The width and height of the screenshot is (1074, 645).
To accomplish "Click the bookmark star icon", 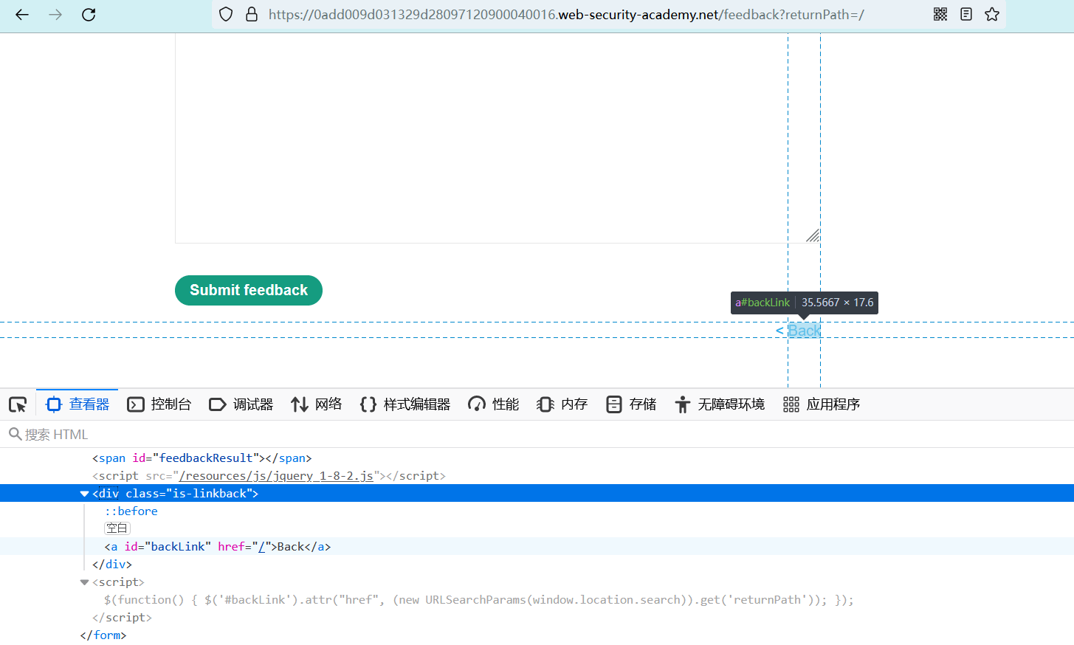I will tap(991, 14).
